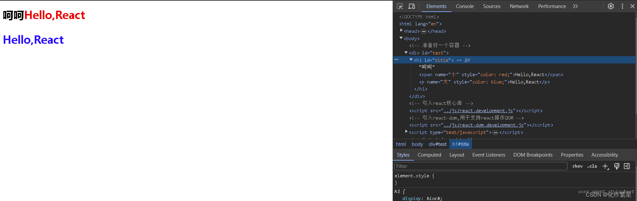Open the Accessibility pane tab
Viewport: 637px width, 201px height.
[x=605, y=155]
